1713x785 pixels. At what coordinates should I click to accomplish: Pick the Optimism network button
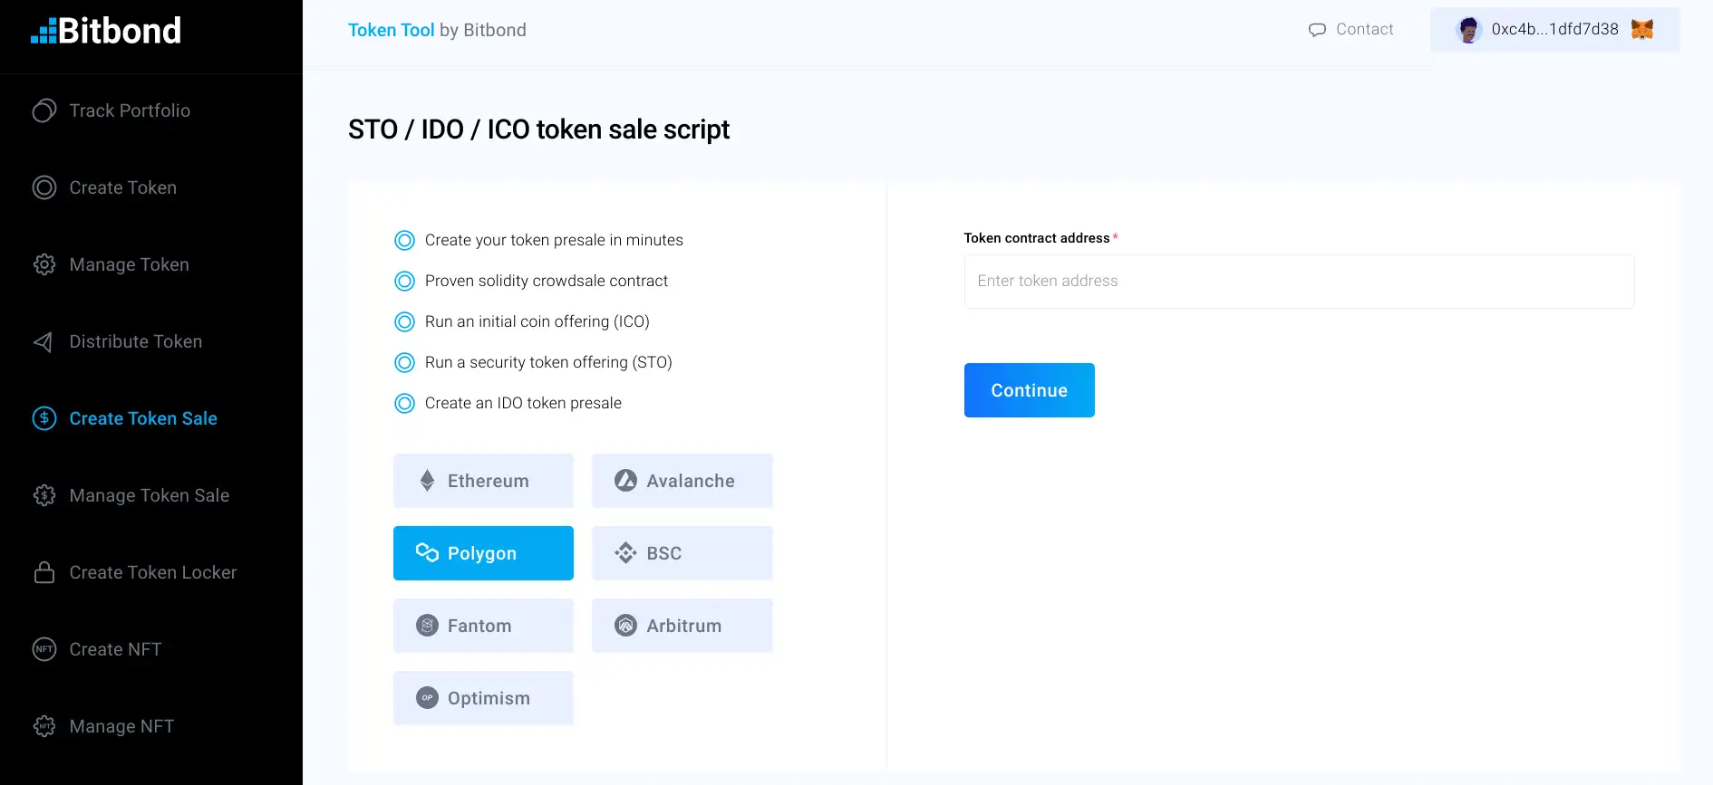[483, 698]
